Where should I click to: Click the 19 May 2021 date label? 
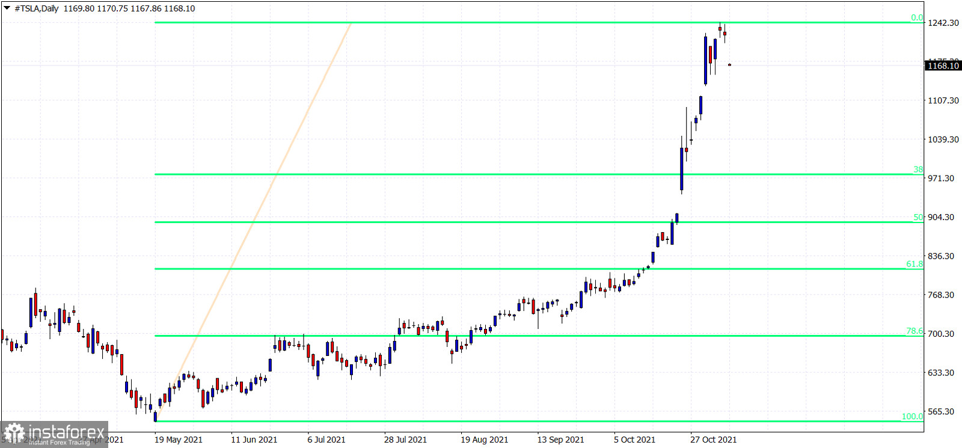pos(179,440)
